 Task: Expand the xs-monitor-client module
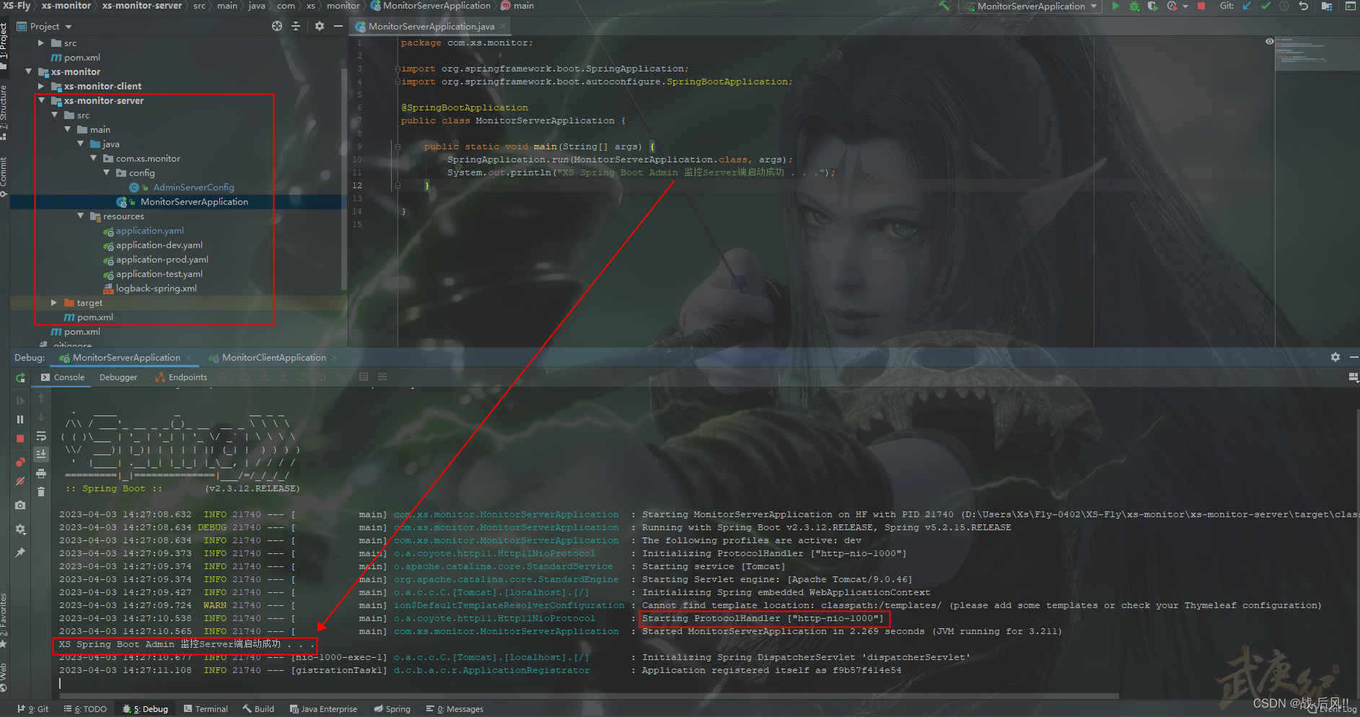coord(41,87)
